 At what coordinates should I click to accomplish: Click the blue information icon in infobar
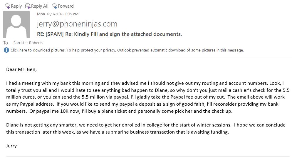6,50
